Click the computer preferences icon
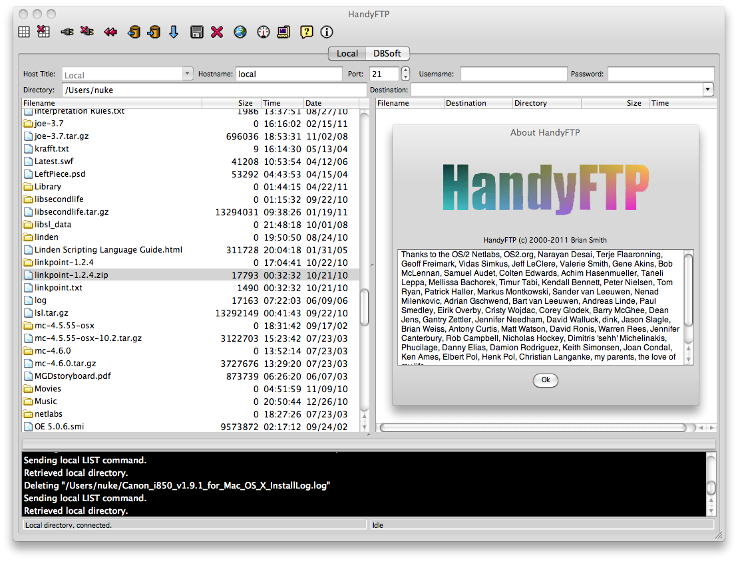The image size is (738, 561). point(283,32)
